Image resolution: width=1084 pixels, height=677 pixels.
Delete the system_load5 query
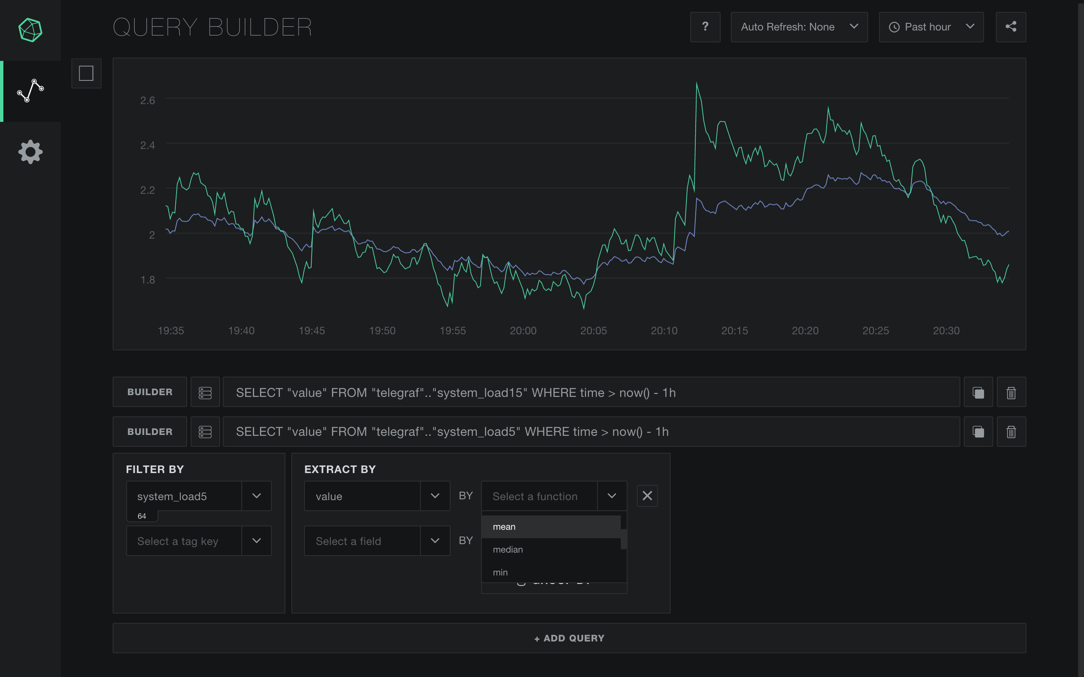pyautogui.click(x=1011, y=432)
